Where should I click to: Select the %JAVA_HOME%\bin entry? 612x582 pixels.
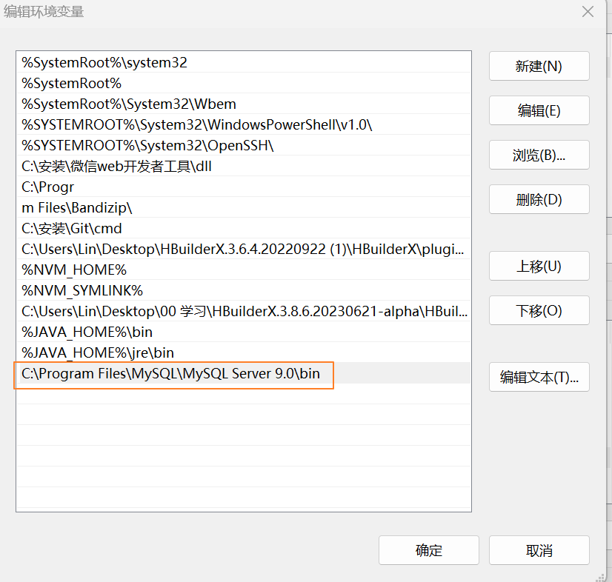point(87,332)
